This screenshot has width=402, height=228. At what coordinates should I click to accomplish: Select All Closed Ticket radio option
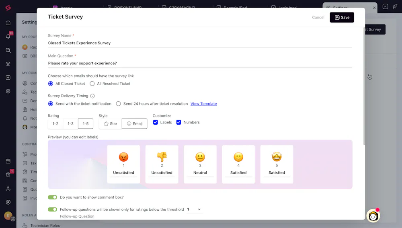tap(51, 84)
